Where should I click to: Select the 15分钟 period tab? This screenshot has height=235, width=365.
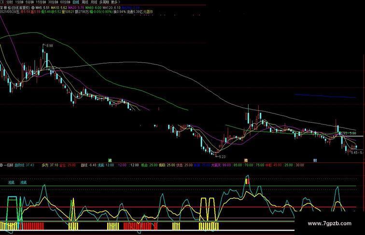click(41, 2)
